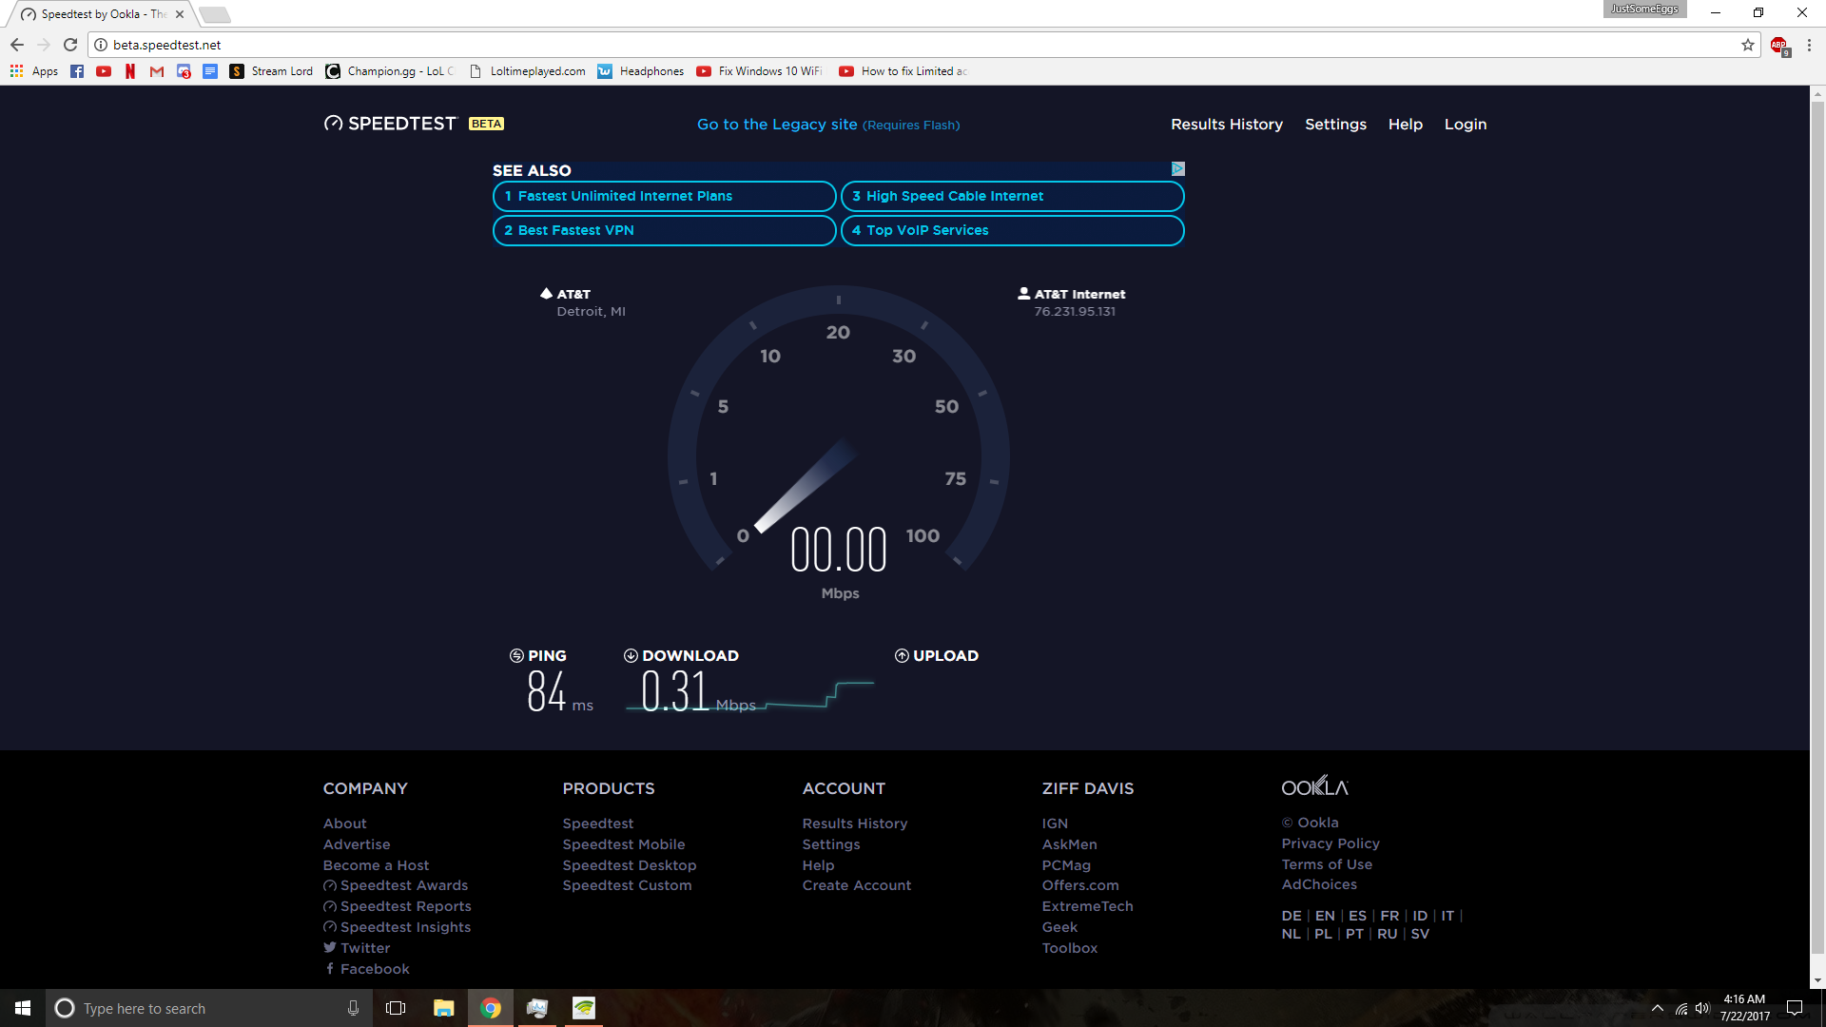Open Windows Start menu
The width and height of the screenshot is (1826, 1027).
click(x=23, y=1008)
